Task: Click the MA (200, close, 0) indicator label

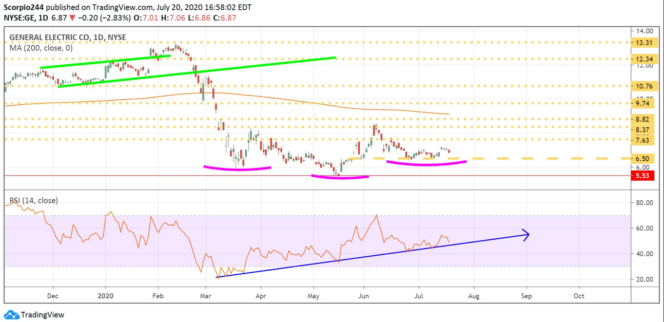Action: (41, 48)
